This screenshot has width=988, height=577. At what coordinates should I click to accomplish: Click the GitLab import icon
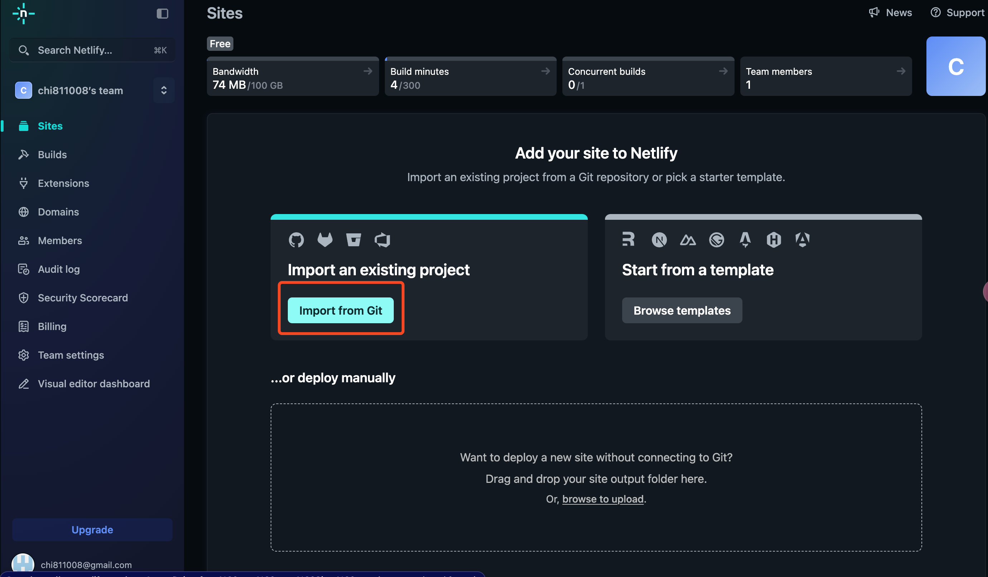324,239
